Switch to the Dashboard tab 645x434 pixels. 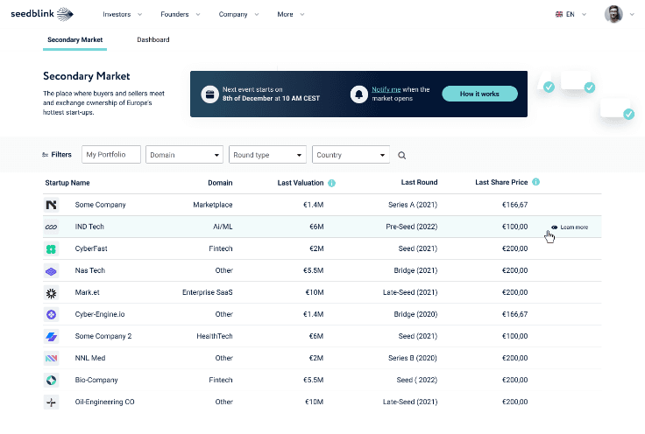153,40
